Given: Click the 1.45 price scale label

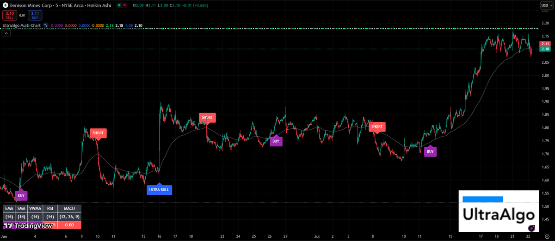Looking at the screenshot, I should (x=545, y=219).
